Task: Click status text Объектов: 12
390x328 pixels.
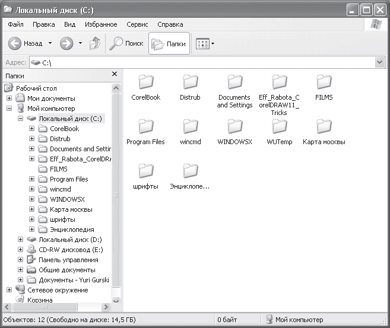Action: (x=24, y=320)
